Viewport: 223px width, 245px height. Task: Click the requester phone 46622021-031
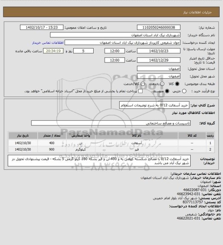(x=189, y=218)
